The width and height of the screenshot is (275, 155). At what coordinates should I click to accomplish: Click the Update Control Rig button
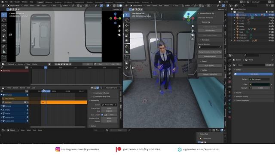[210, 74]
